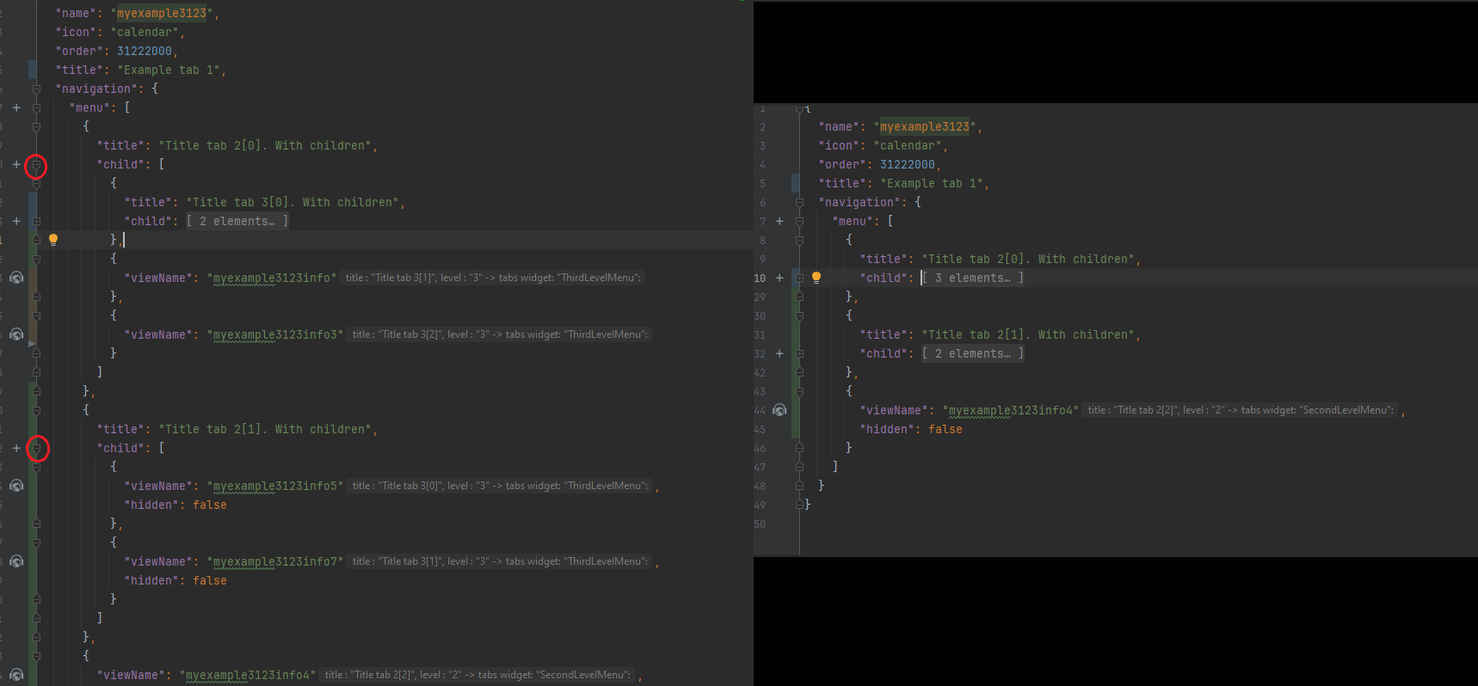Click plus gutter icon on line 7 of right editor
This screenshot has width=1478, height=686.
pyautogui.click(x=779, y=221)
